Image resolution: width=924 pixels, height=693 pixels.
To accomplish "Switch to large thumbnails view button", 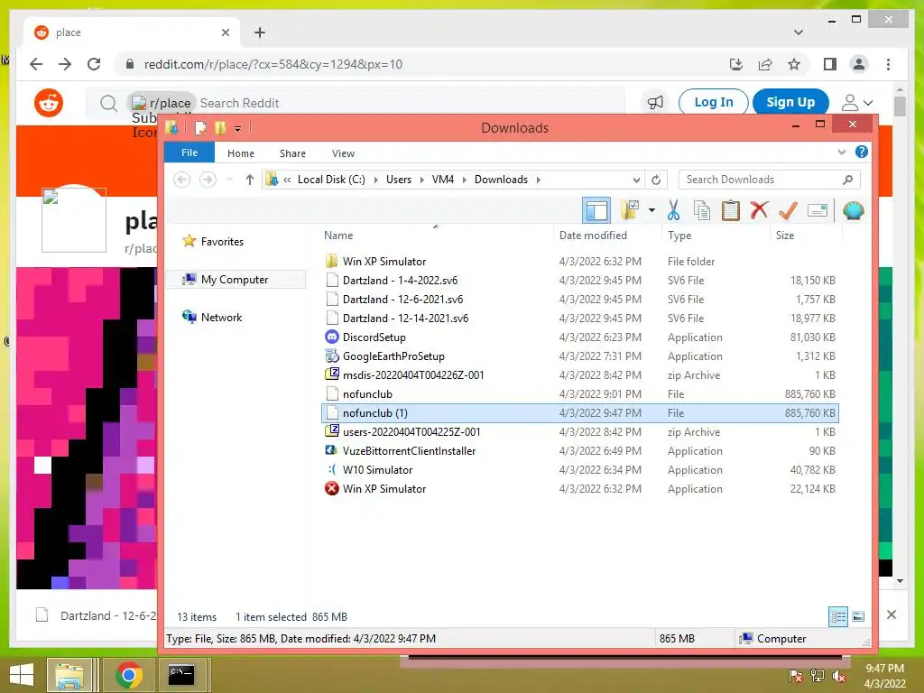I will (858, 616).
